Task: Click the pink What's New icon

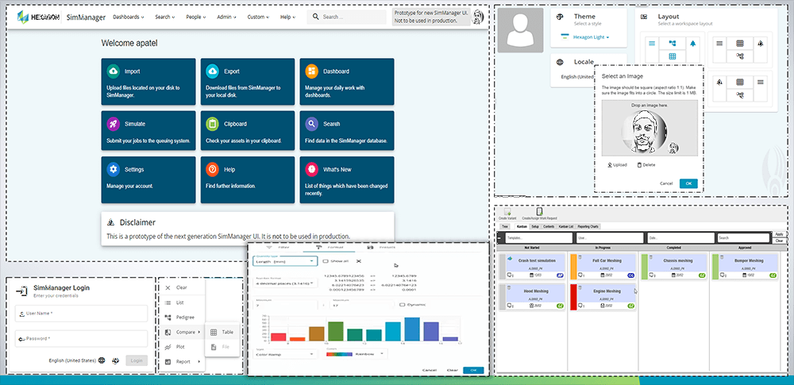Action: click(311, 169)
